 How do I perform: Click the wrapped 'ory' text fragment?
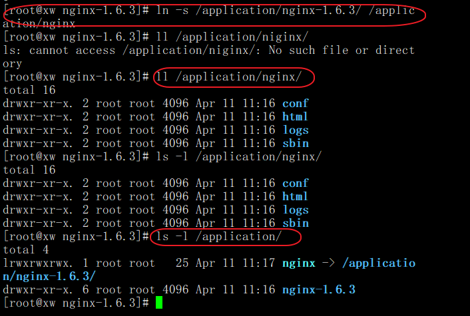12,64
